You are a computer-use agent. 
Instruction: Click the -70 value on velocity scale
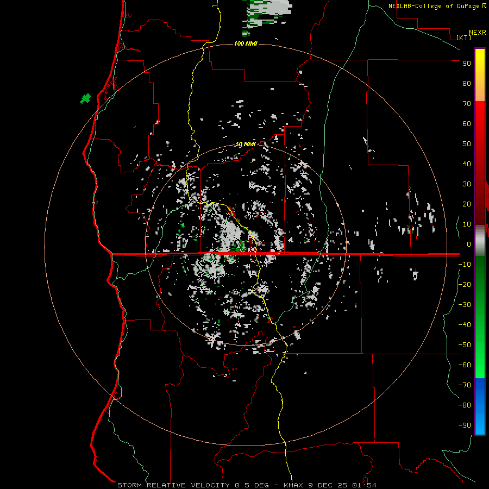(x=465, y=385)
